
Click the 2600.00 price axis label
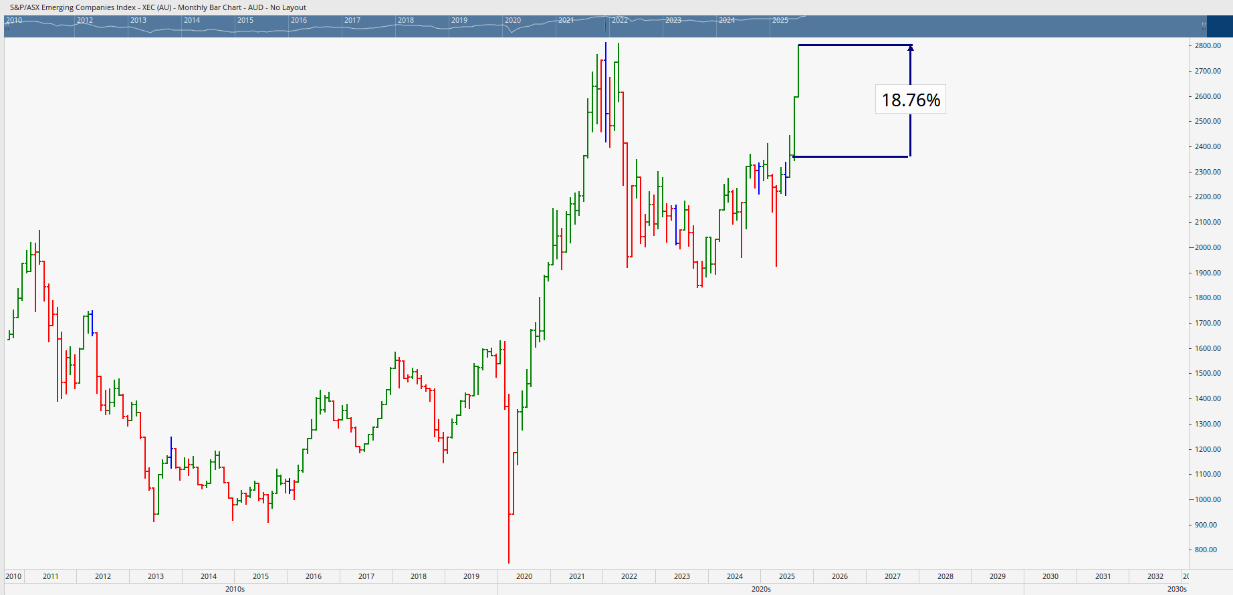(1208, 96)
